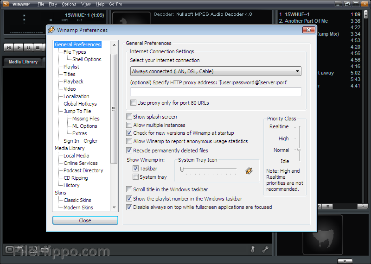
Task: Click the preferences tree scrollbar thumb
Action: [x=114, y=109]
